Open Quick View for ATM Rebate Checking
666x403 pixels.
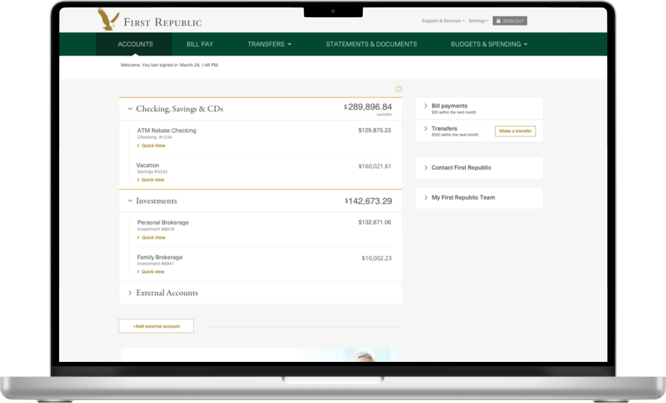[x=153, y=146]
